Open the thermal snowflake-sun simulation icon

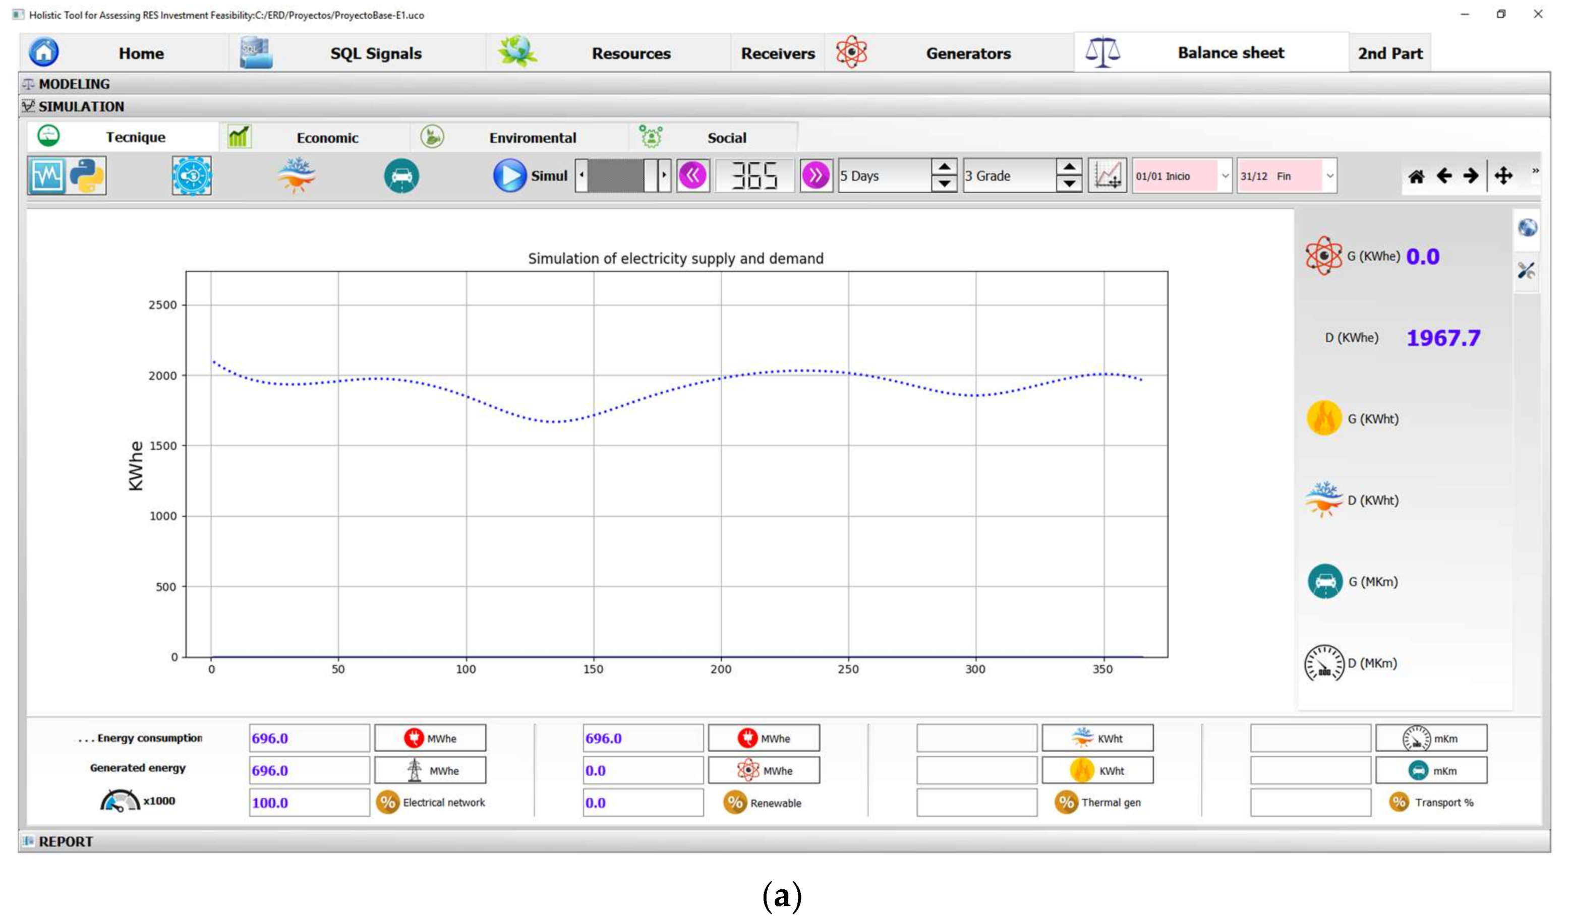[297, 176]
